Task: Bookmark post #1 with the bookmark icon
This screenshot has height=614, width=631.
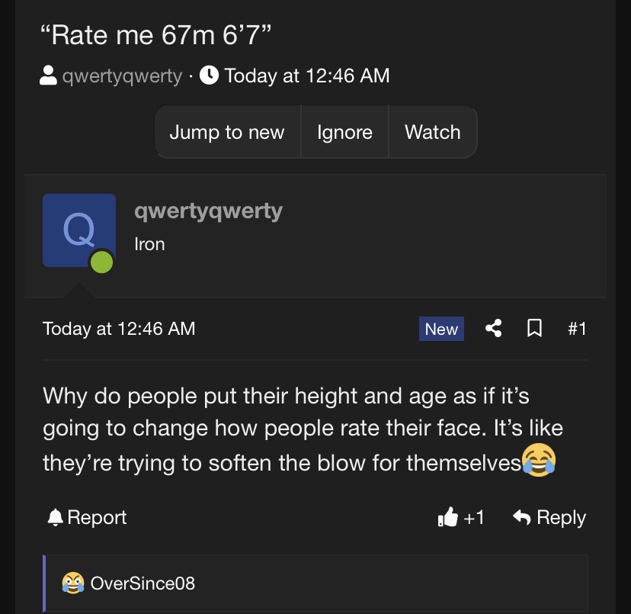Action: [x=535, y=329]
